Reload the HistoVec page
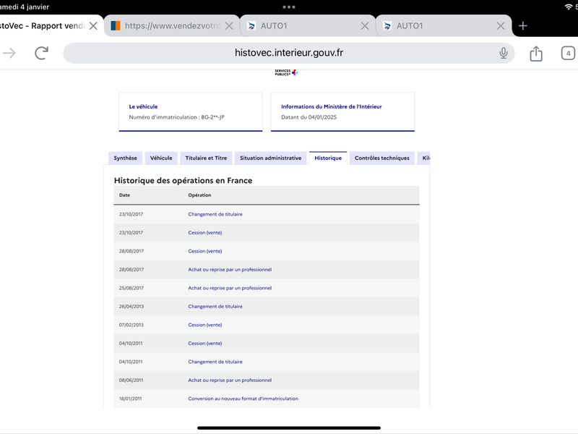578x434 pixels. [x=42, y=53]
